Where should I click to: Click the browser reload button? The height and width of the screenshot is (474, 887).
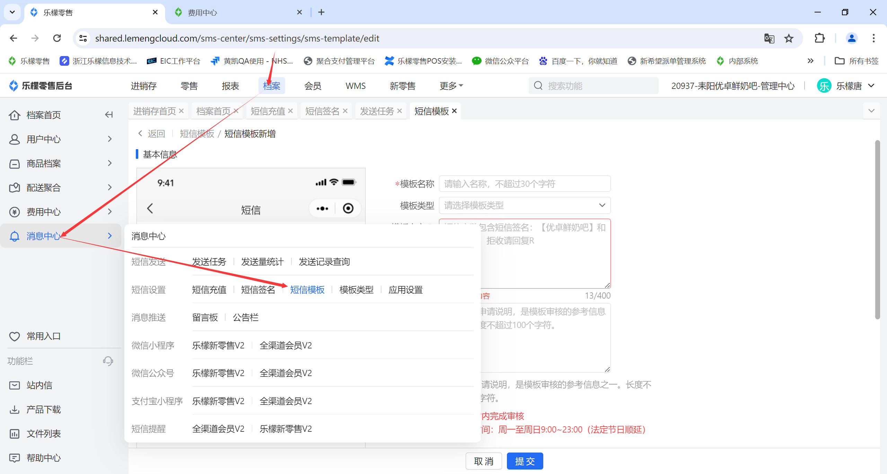coord(57,38)
